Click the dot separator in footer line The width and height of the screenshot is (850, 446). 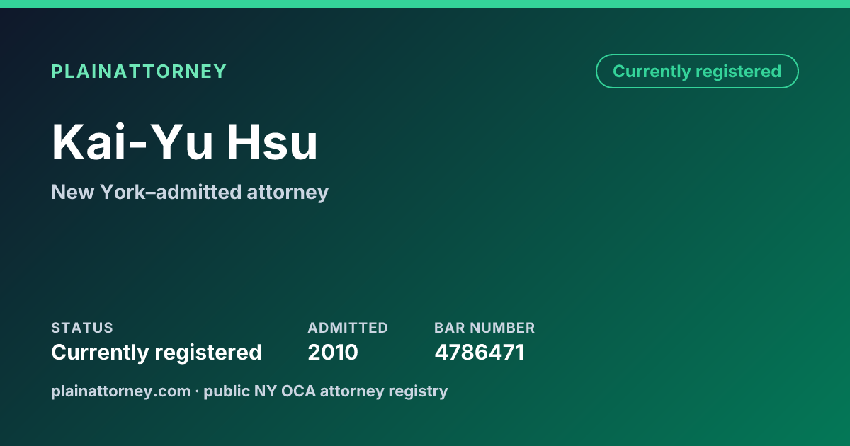[197, 391]
